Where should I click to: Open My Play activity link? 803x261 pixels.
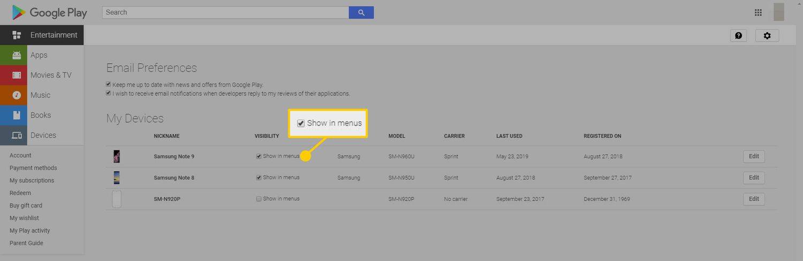click(30, 231)
